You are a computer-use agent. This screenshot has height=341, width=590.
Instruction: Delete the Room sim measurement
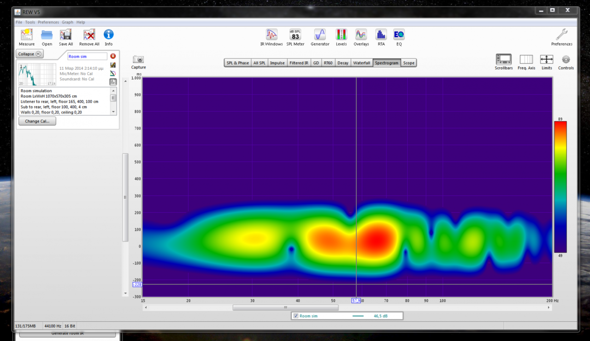click(113, 56)
